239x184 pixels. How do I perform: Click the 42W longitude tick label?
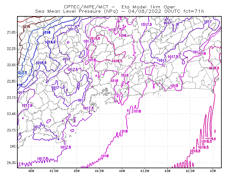213,171
